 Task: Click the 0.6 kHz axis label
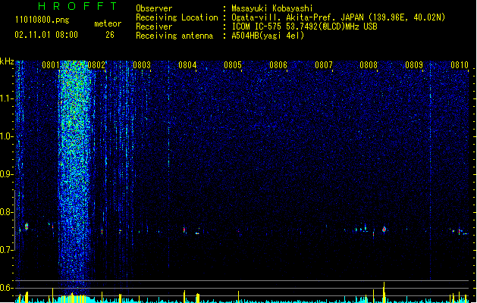click(x=6, y=288)
